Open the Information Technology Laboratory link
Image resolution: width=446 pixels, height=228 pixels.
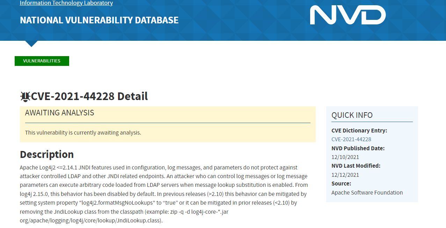point(66,3)
